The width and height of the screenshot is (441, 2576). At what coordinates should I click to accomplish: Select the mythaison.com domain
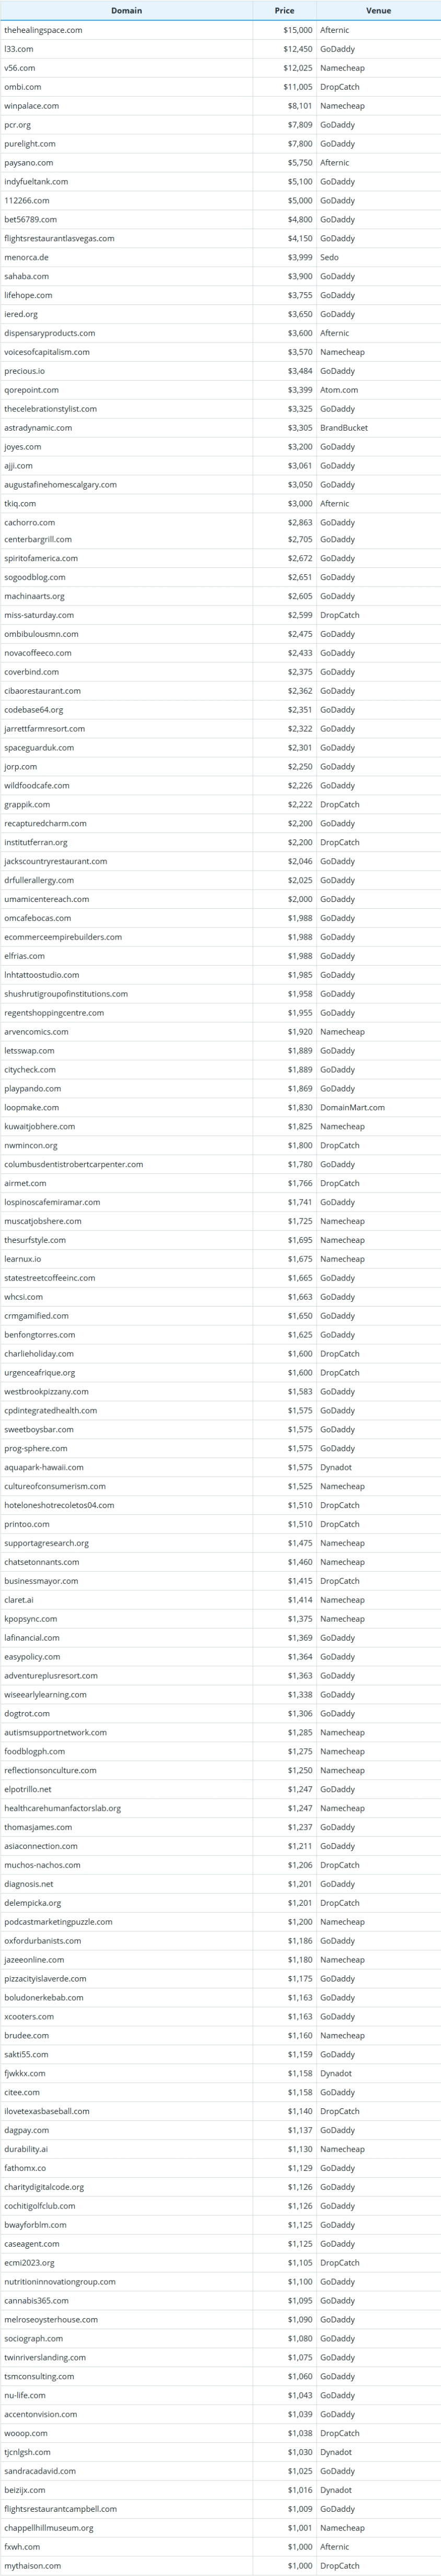(x=32, y=2565)
